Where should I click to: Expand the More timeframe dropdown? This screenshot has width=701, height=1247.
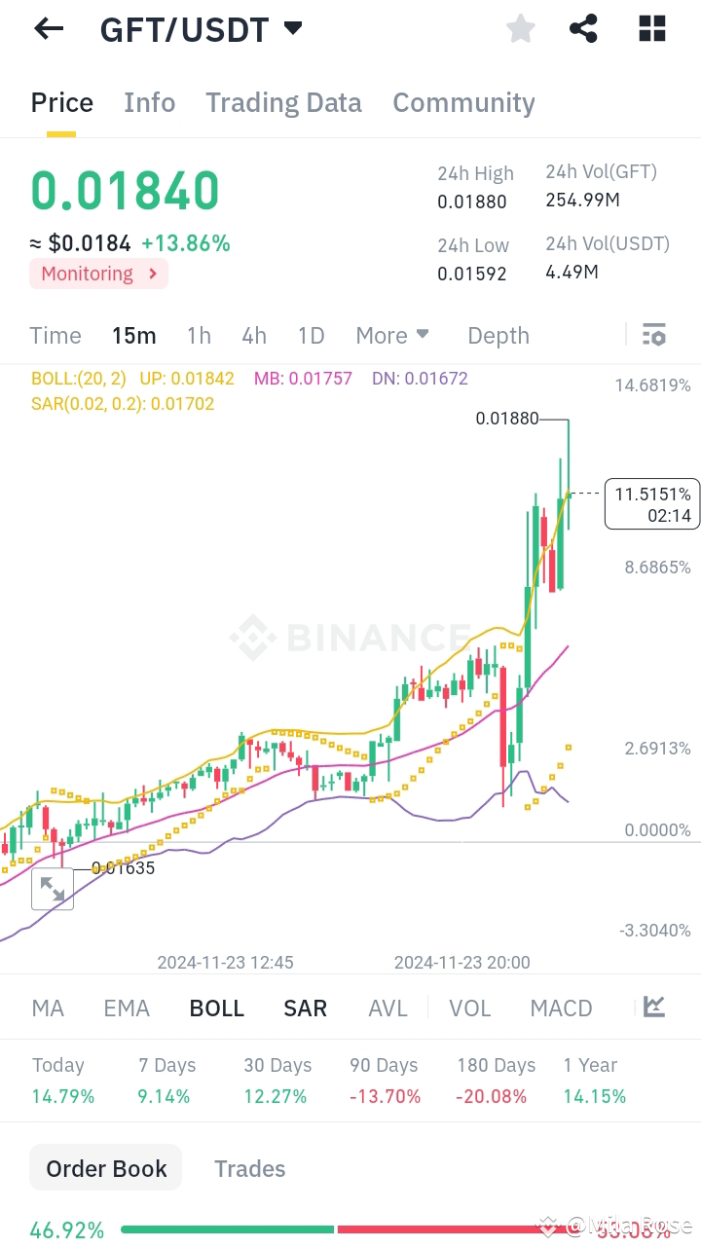pos(392,335)
